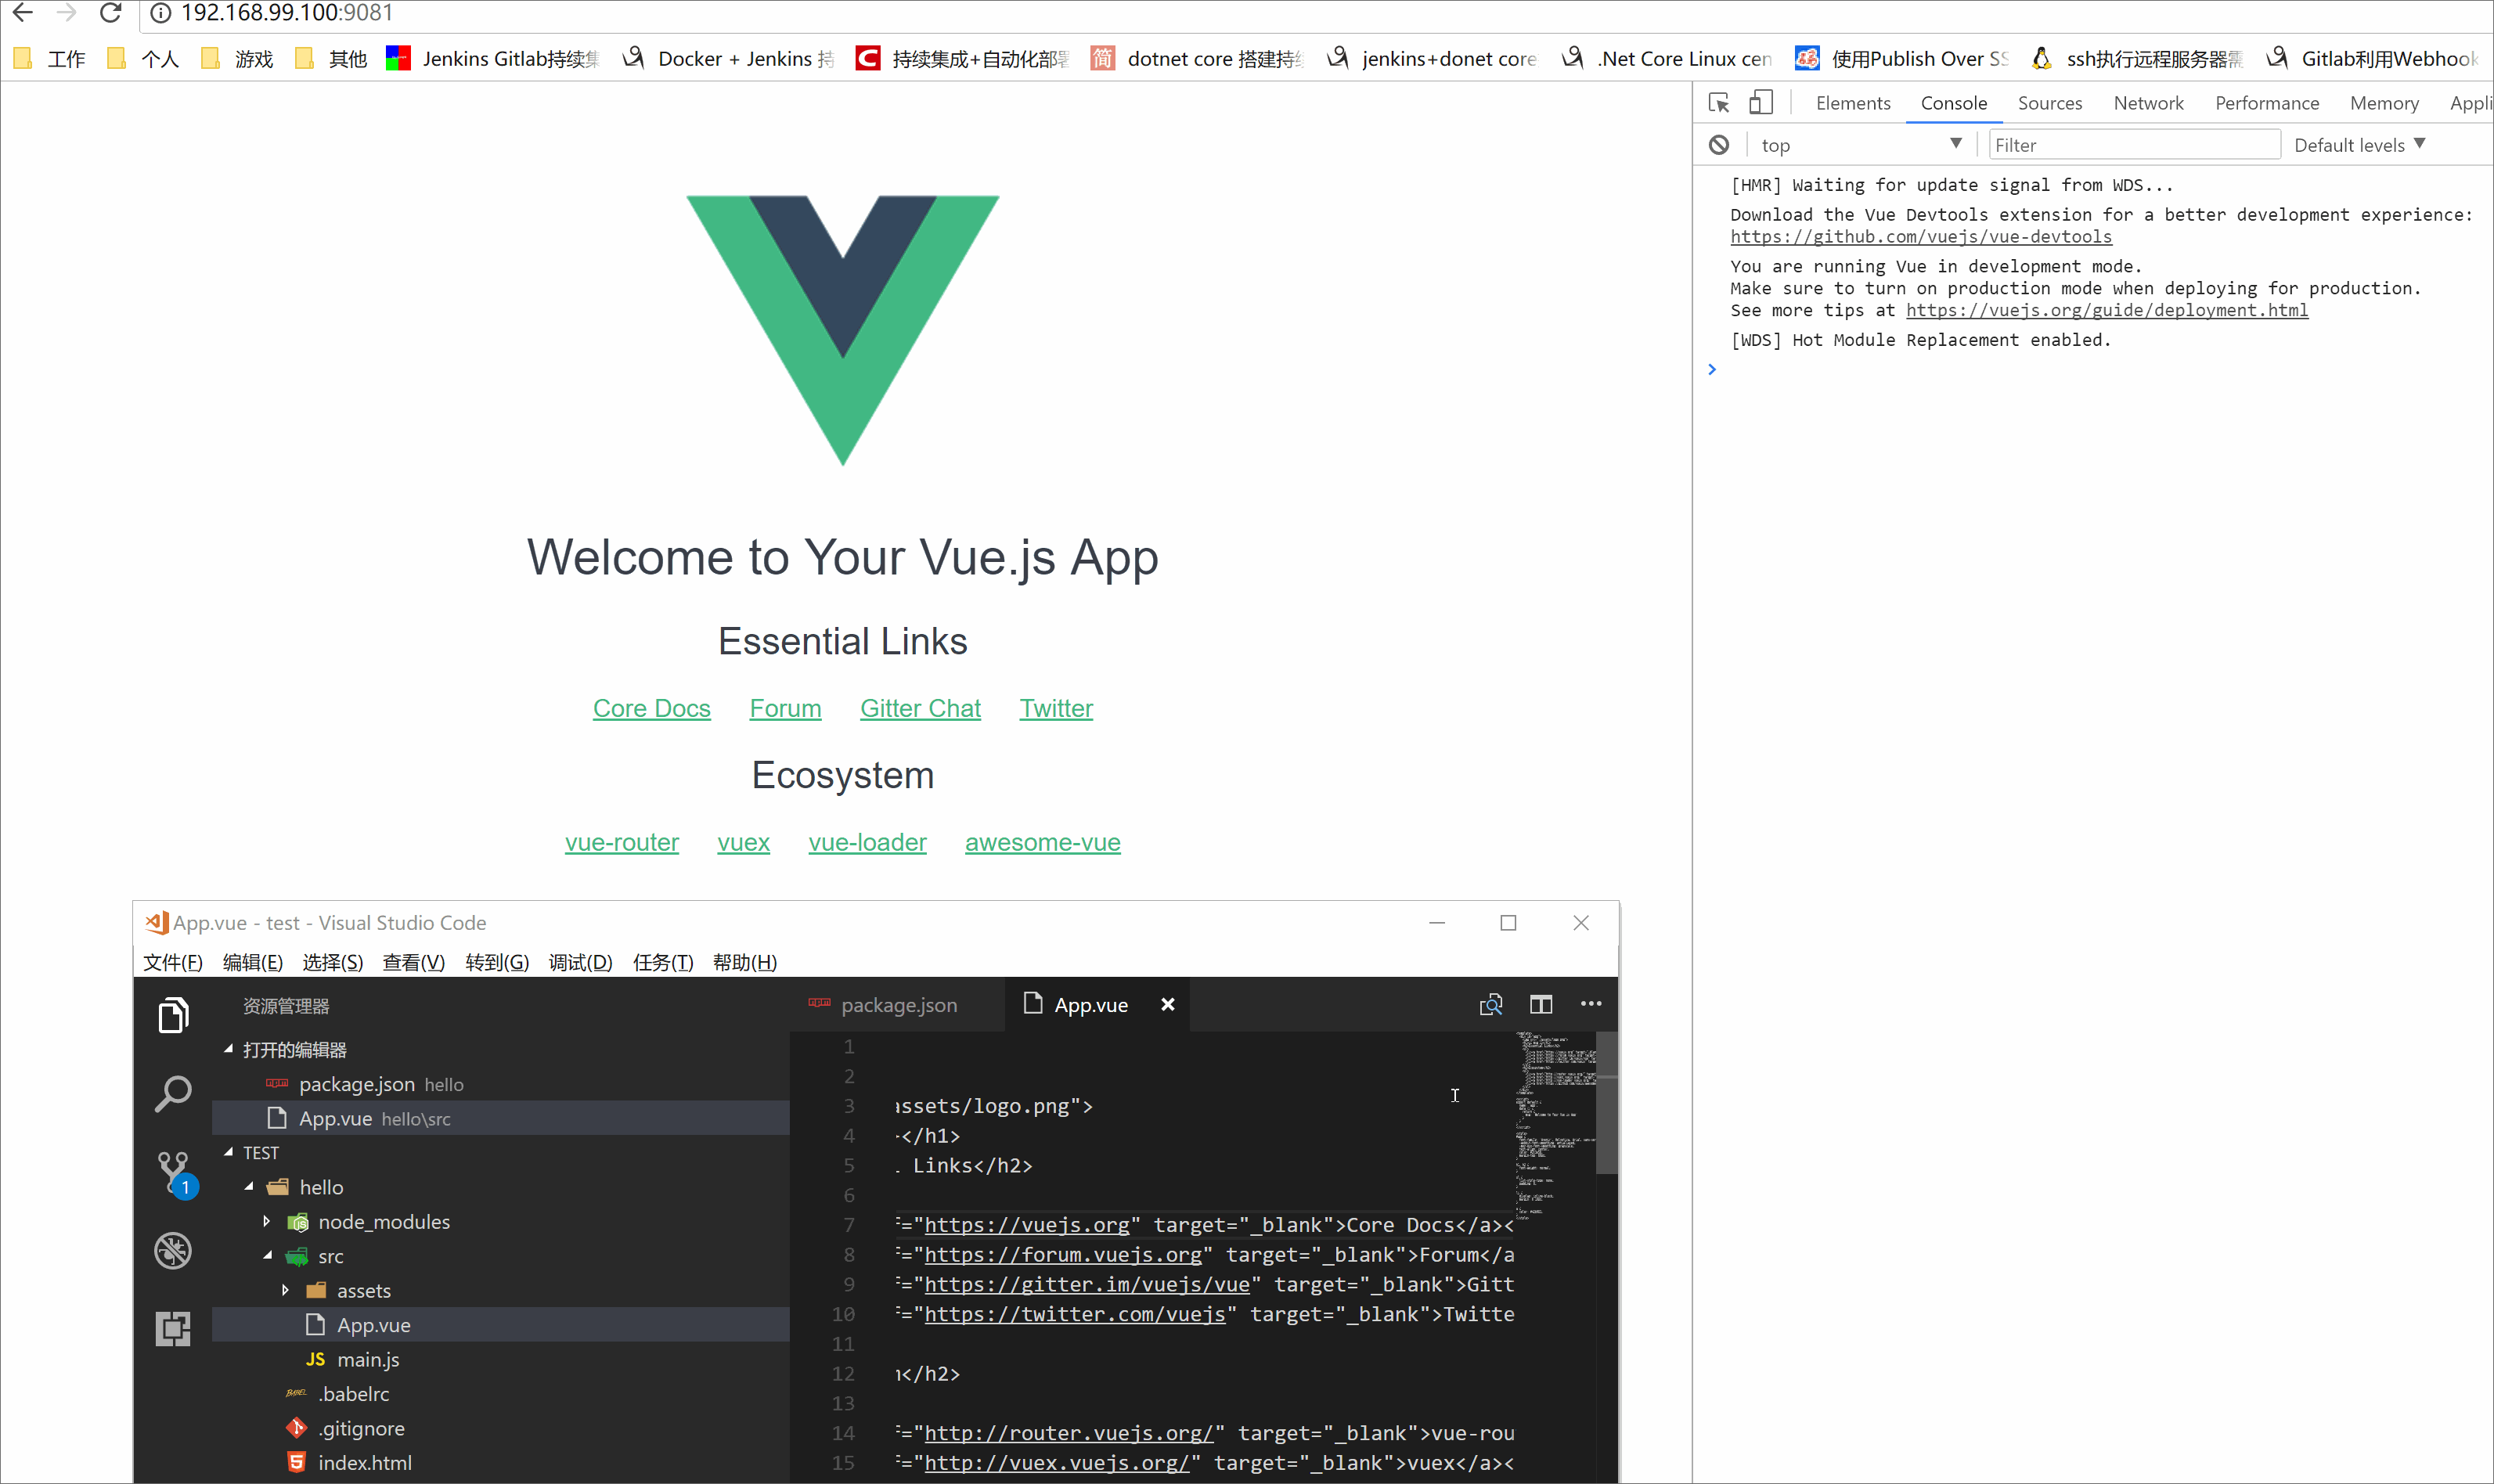Expand the node_modules folder

(267, 1221)
